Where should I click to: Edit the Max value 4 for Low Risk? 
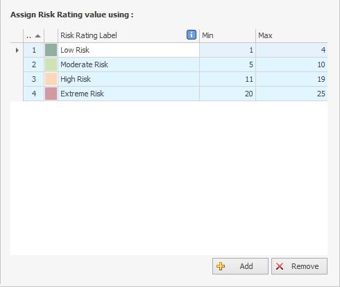coord(291,50)
